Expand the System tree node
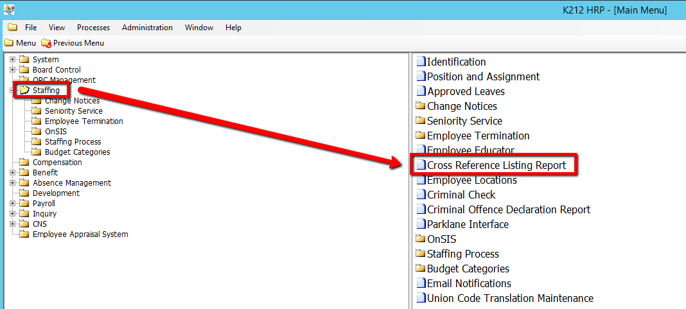686x309 pixels. (x=12, y=60)
